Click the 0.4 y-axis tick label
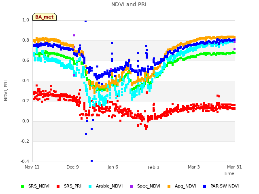Image resolution: width=259 pixels, height=194 pixels. pos(25,81)
